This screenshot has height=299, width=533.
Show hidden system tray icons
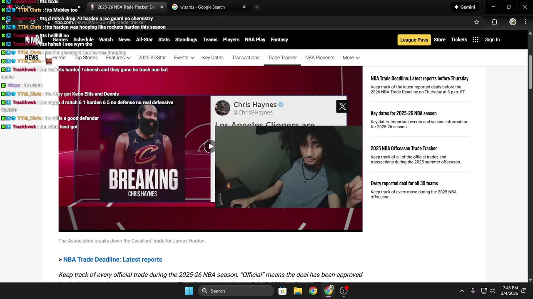[x=461, y=291]
